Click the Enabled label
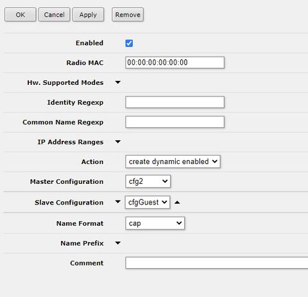Image resolution: width=308 pixels, height=297 pixels. [x=89, y=43]
